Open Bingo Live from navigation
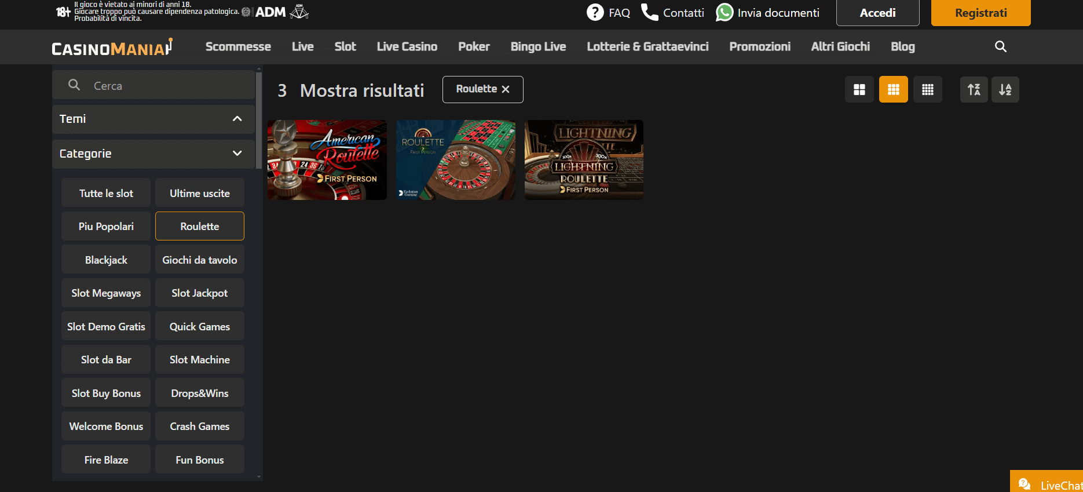 tap(538, 46)
